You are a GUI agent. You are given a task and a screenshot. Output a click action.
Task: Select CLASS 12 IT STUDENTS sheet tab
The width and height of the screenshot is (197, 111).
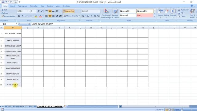[50, 106]
